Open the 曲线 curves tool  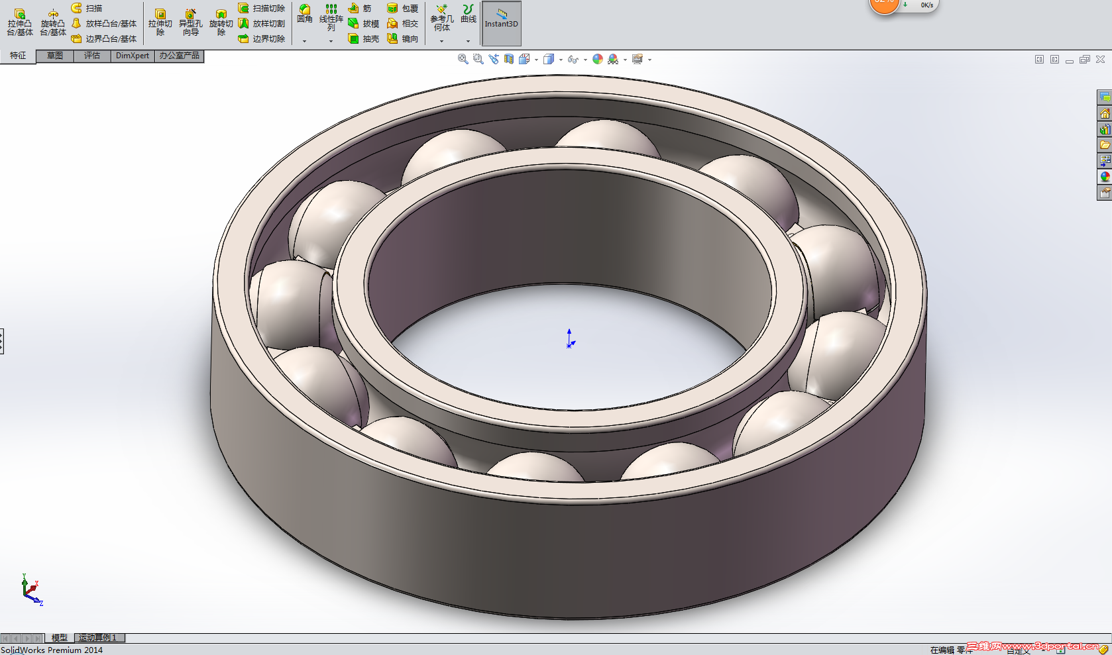469,13
